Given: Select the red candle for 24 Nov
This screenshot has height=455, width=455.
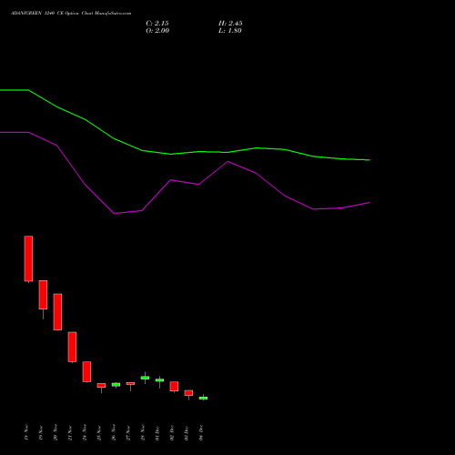Looking at the screenshot, I should pos(86,371).
